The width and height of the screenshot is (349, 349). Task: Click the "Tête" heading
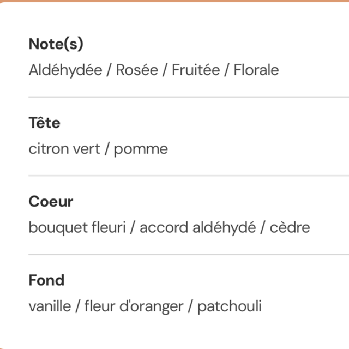tap(44, 123)
